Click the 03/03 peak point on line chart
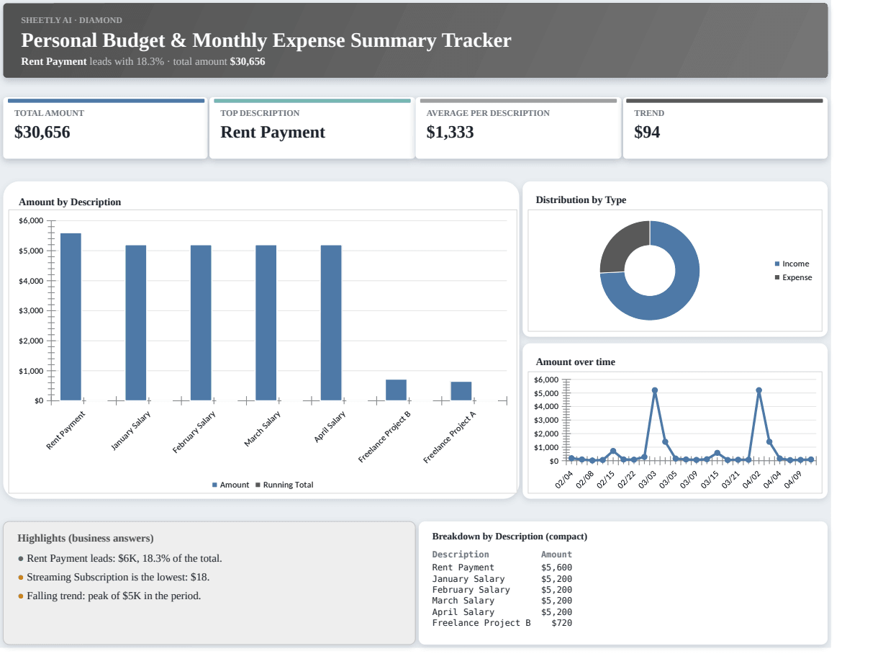883x664 pixels. pos(654,390)
